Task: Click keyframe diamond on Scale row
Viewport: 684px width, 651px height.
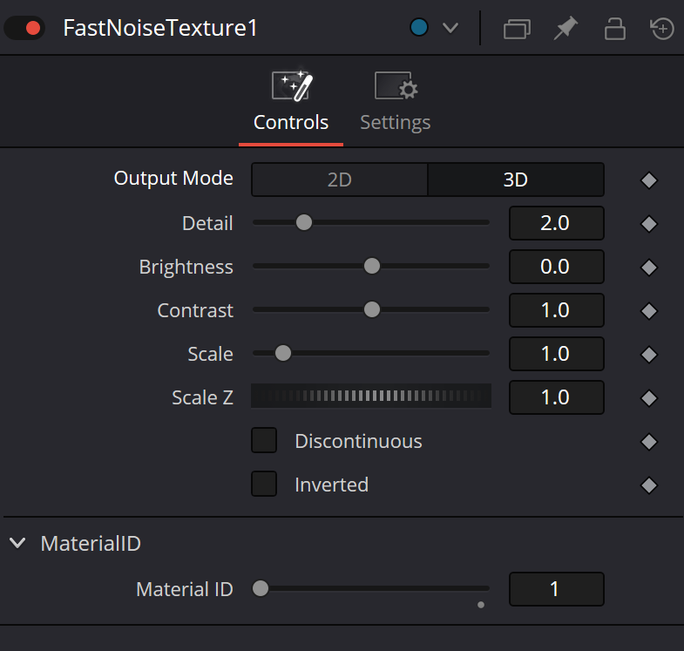Action: click(648, 355)
